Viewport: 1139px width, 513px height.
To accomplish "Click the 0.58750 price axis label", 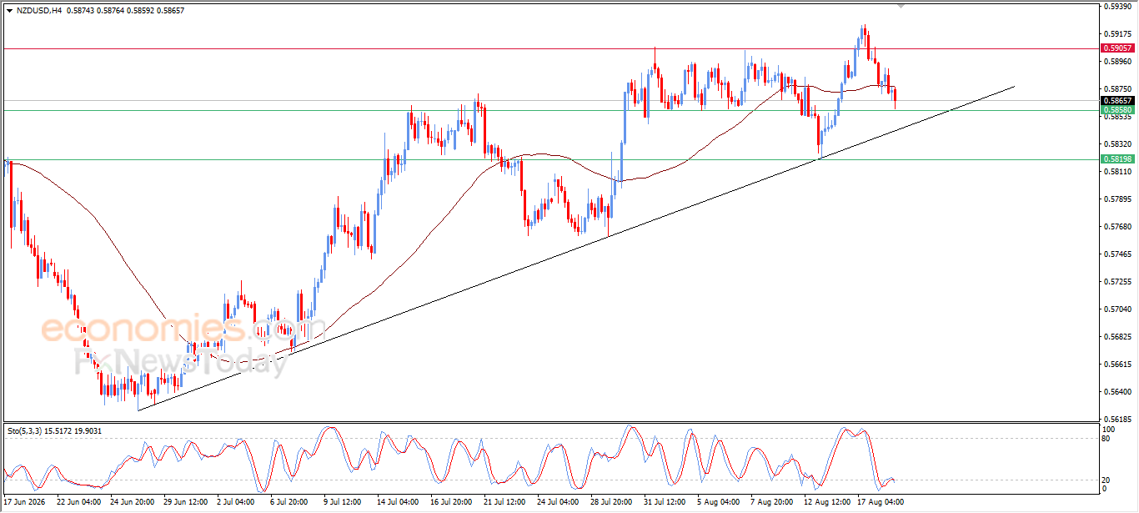I will tap(1117, 89).
